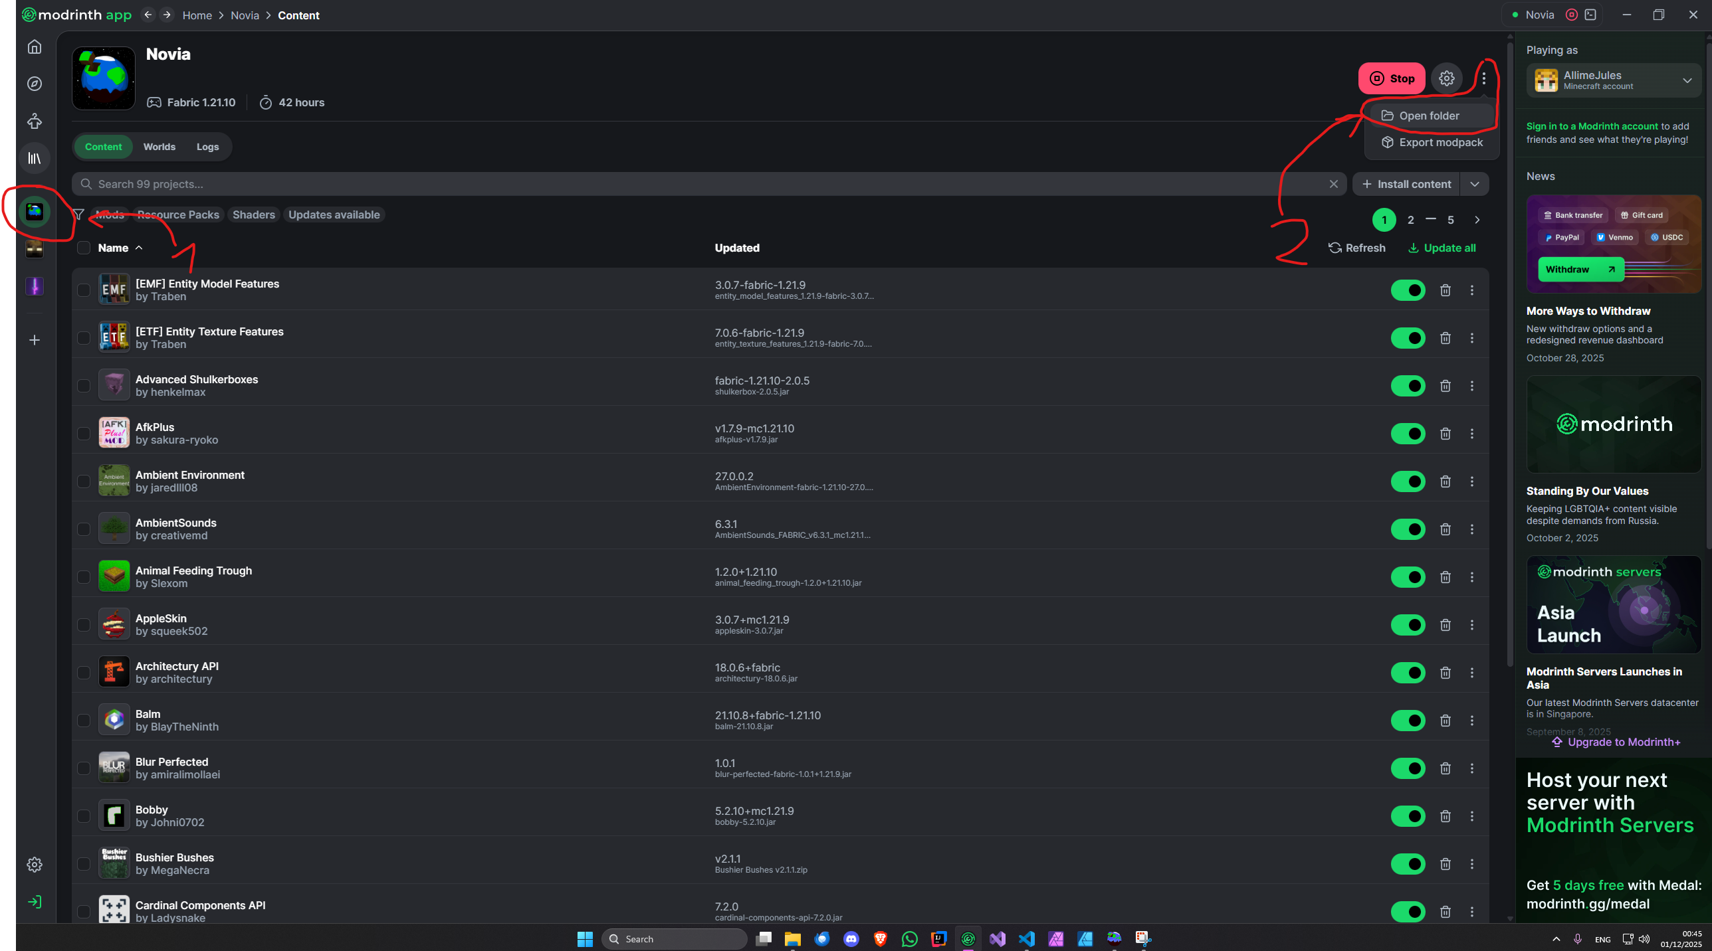Go to next page using chevron
The height and width of the screenshot is (951, 1712).
pos(1477,220)
